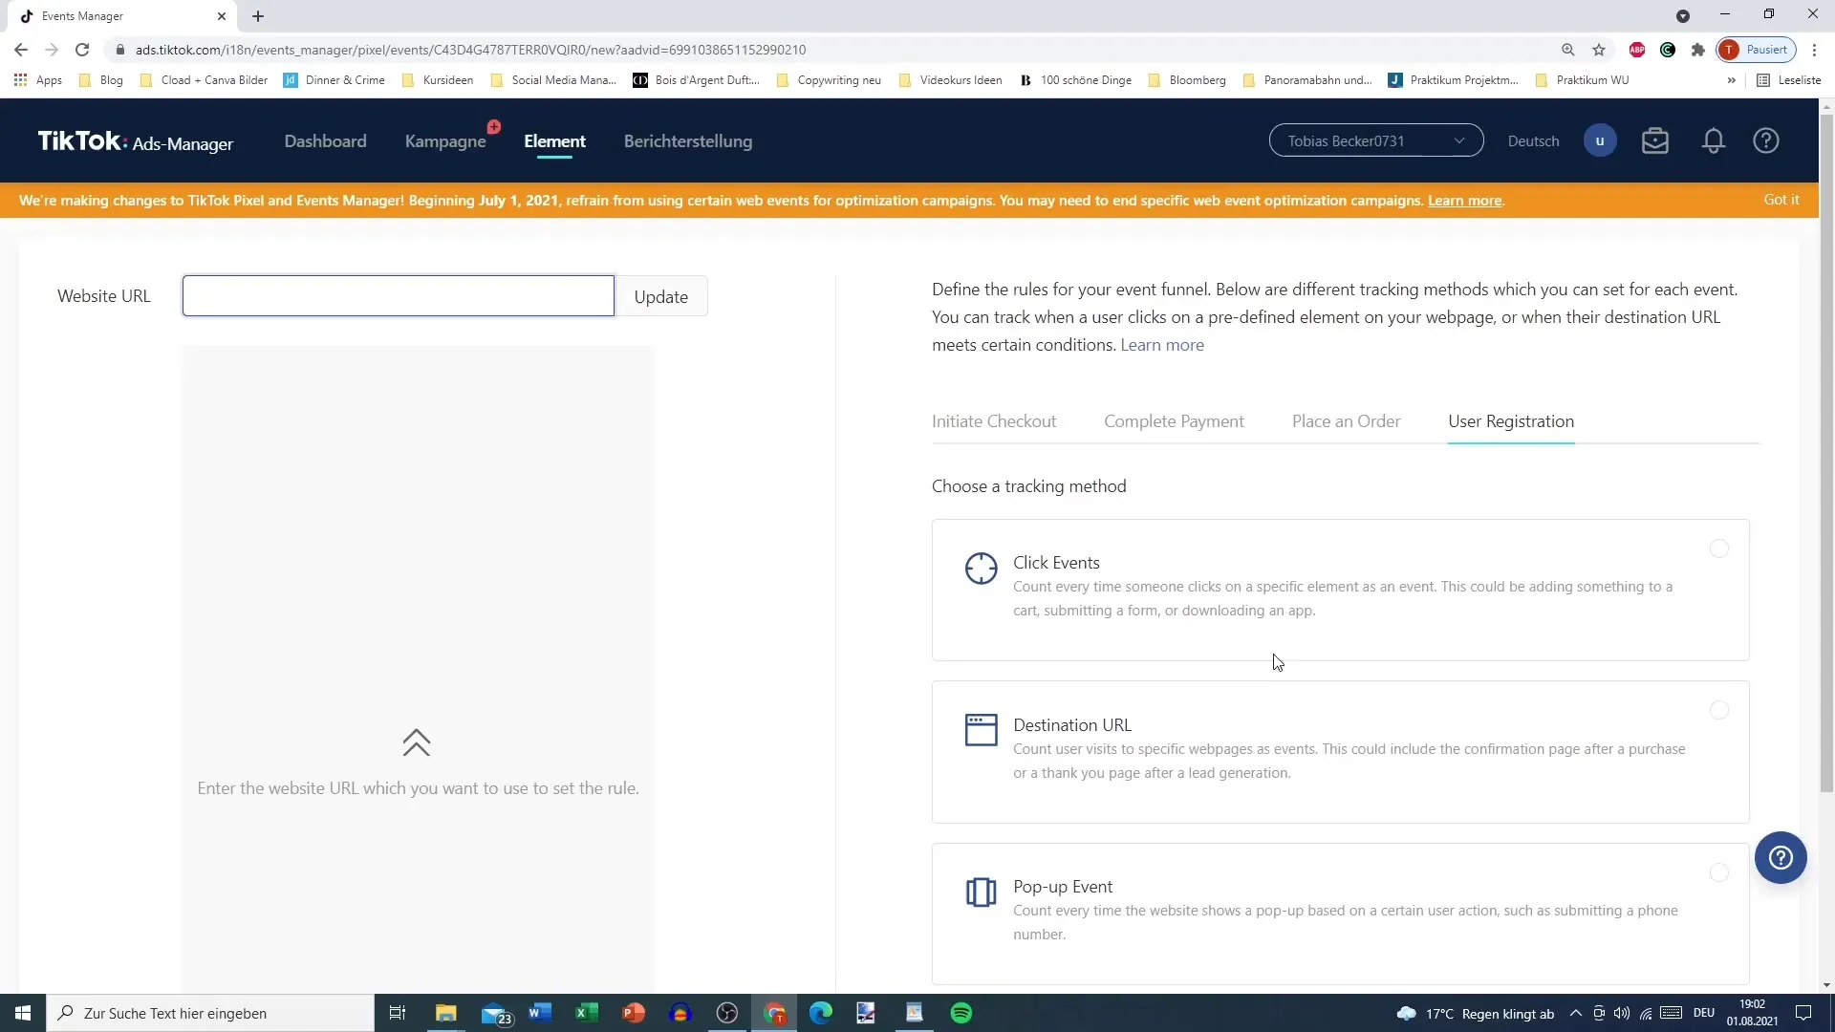
Task: Click the volume speaker tray icon
Action: tap(1621, 1013)
